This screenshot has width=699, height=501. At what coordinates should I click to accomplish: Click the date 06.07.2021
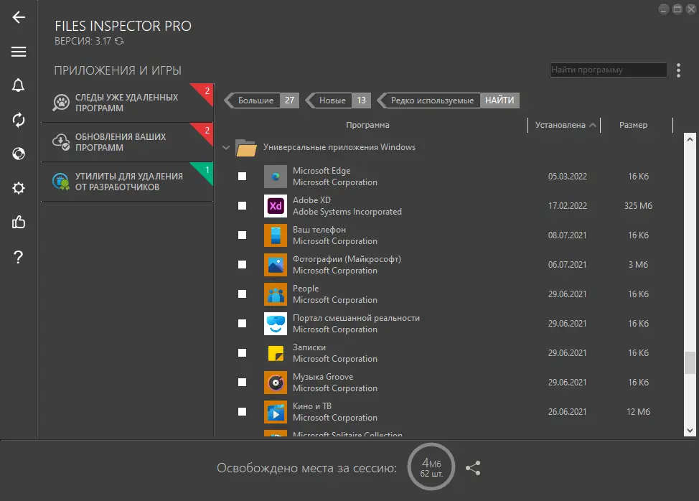point(568,265)
